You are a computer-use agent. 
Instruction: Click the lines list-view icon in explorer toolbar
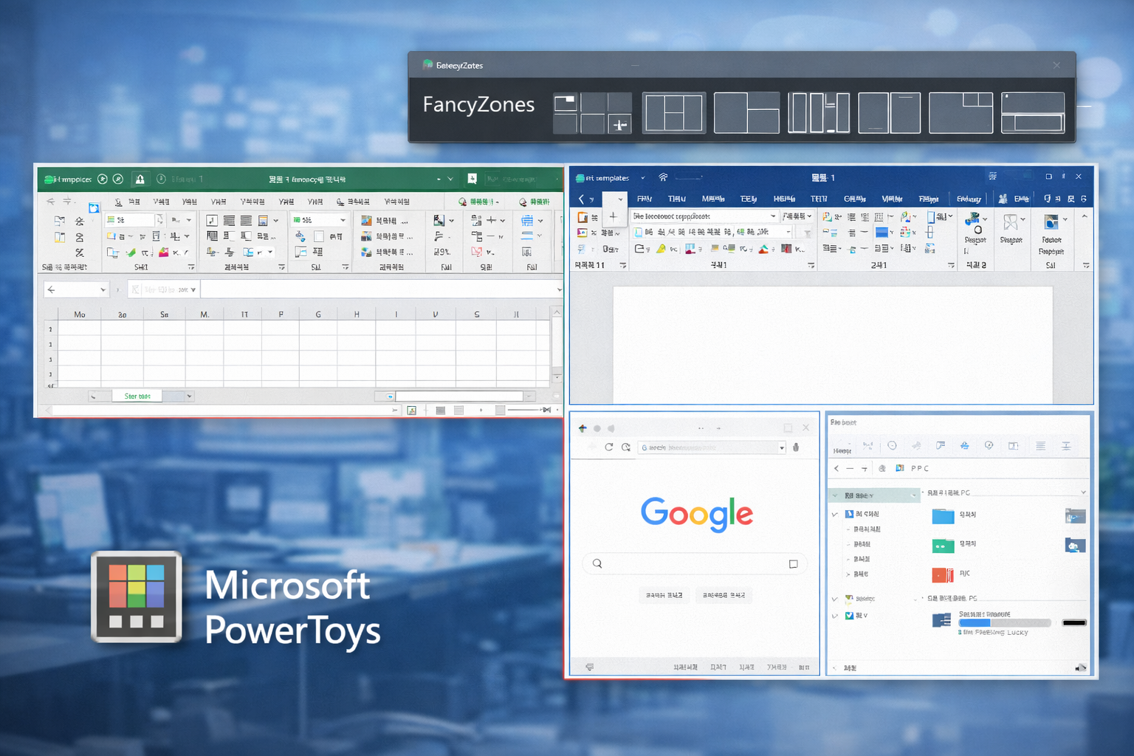tap(1040, 446)
